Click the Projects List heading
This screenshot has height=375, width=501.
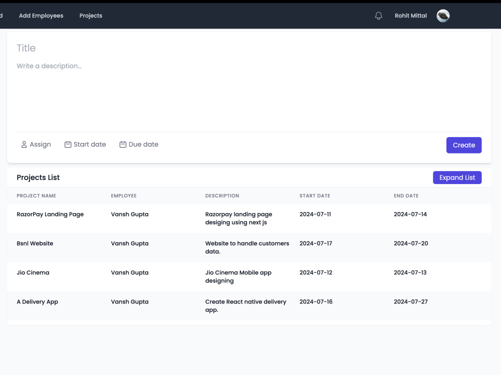click(x=38, y=177)
